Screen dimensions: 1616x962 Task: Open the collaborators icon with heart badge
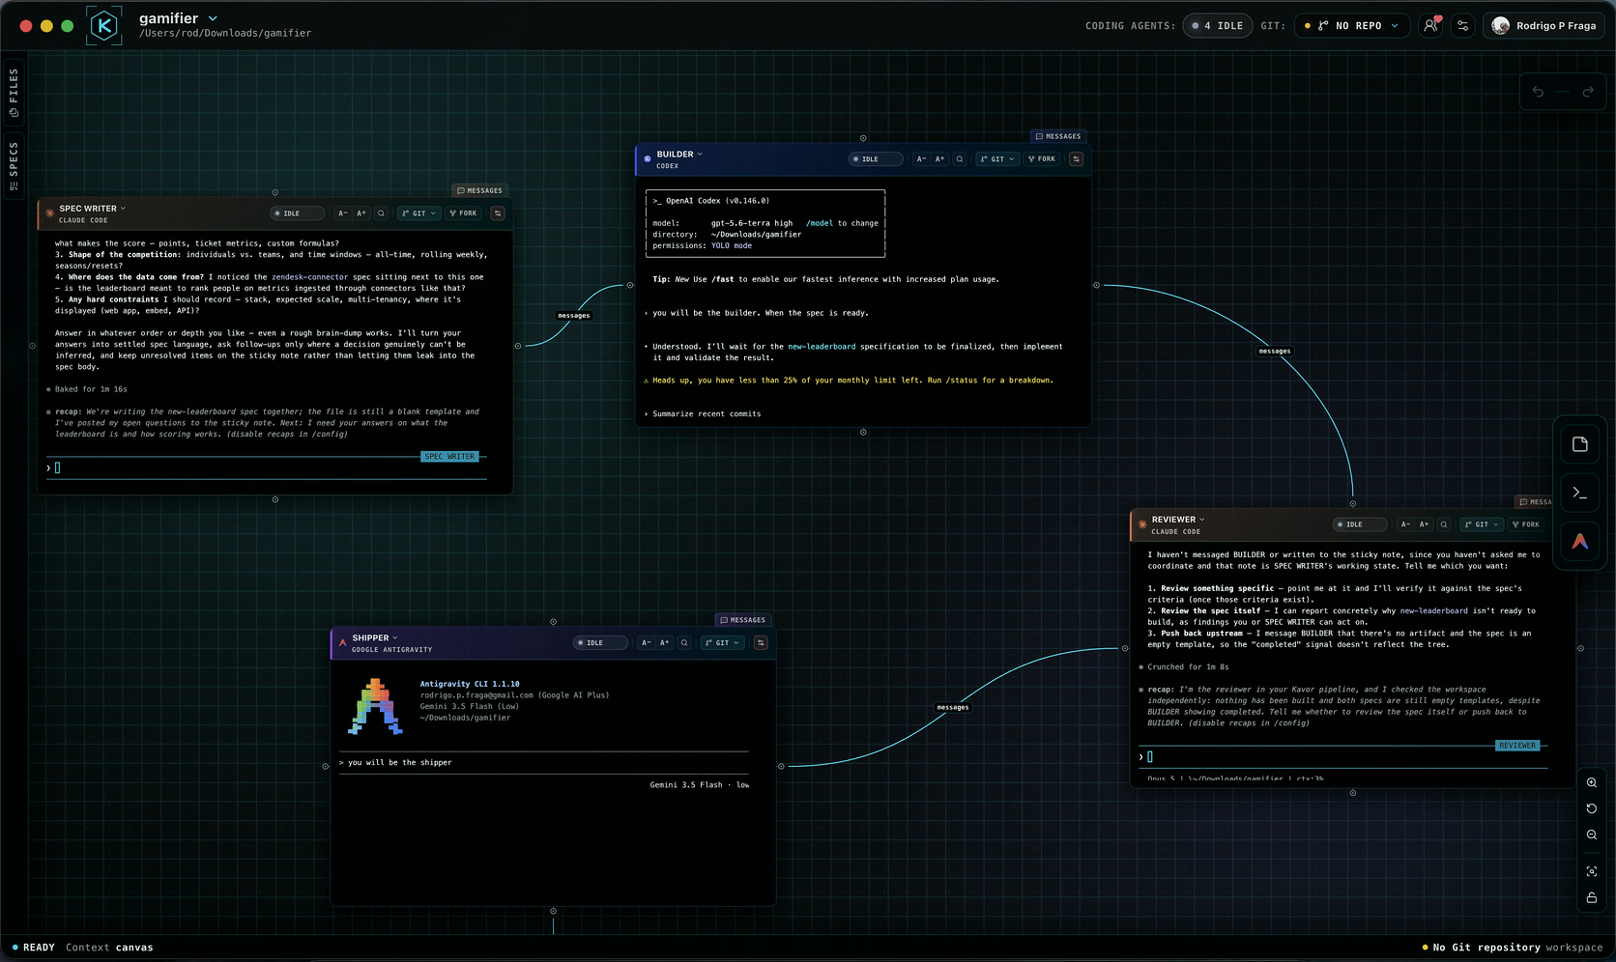[1430, 26]
